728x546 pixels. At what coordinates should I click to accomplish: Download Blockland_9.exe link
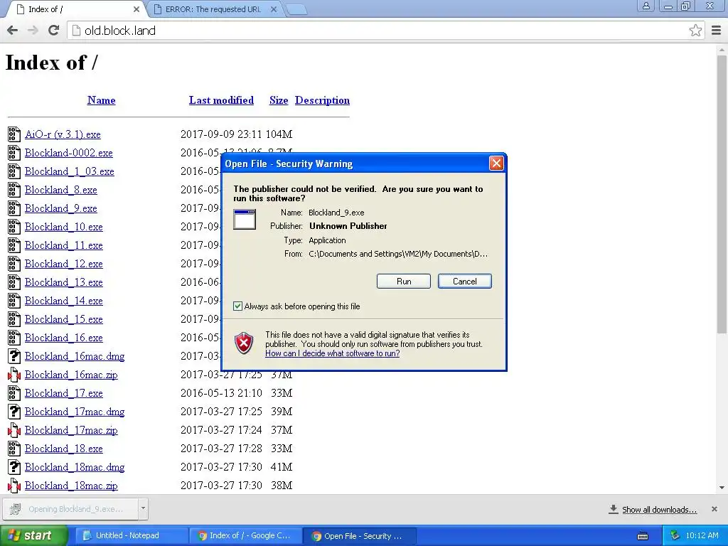coord(61,208)
